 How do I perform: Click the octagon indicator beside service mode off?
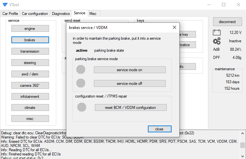click(81, 84)
